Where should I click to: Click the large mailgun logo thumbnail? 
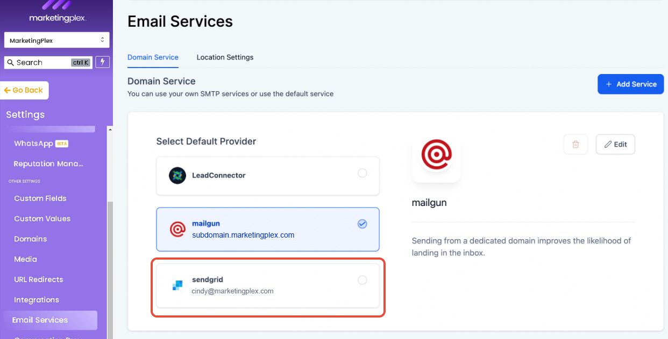pos(436,155)
